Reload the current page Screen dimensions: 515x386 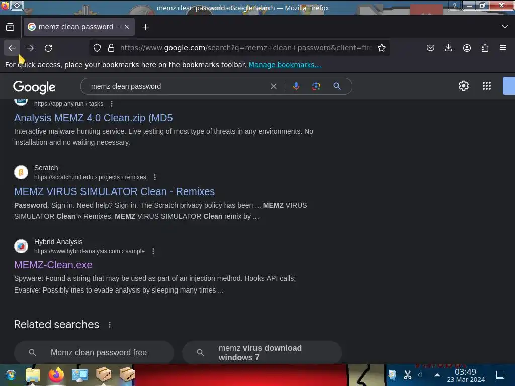48,48
